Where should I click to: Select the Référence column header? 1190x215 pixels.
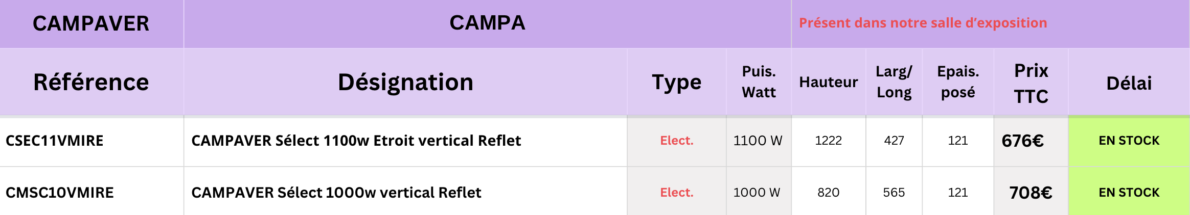pyautogui.click(x=91, y=82)
